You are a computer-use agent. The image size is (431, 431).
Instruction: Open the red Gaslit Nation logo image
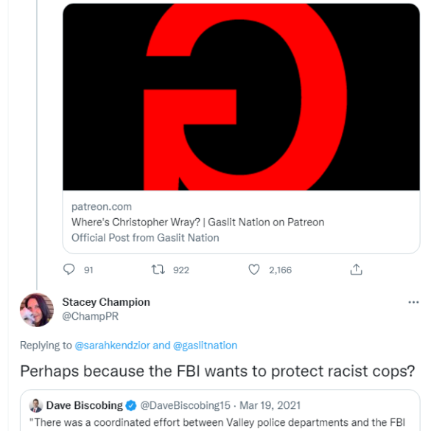pos(241,97)
